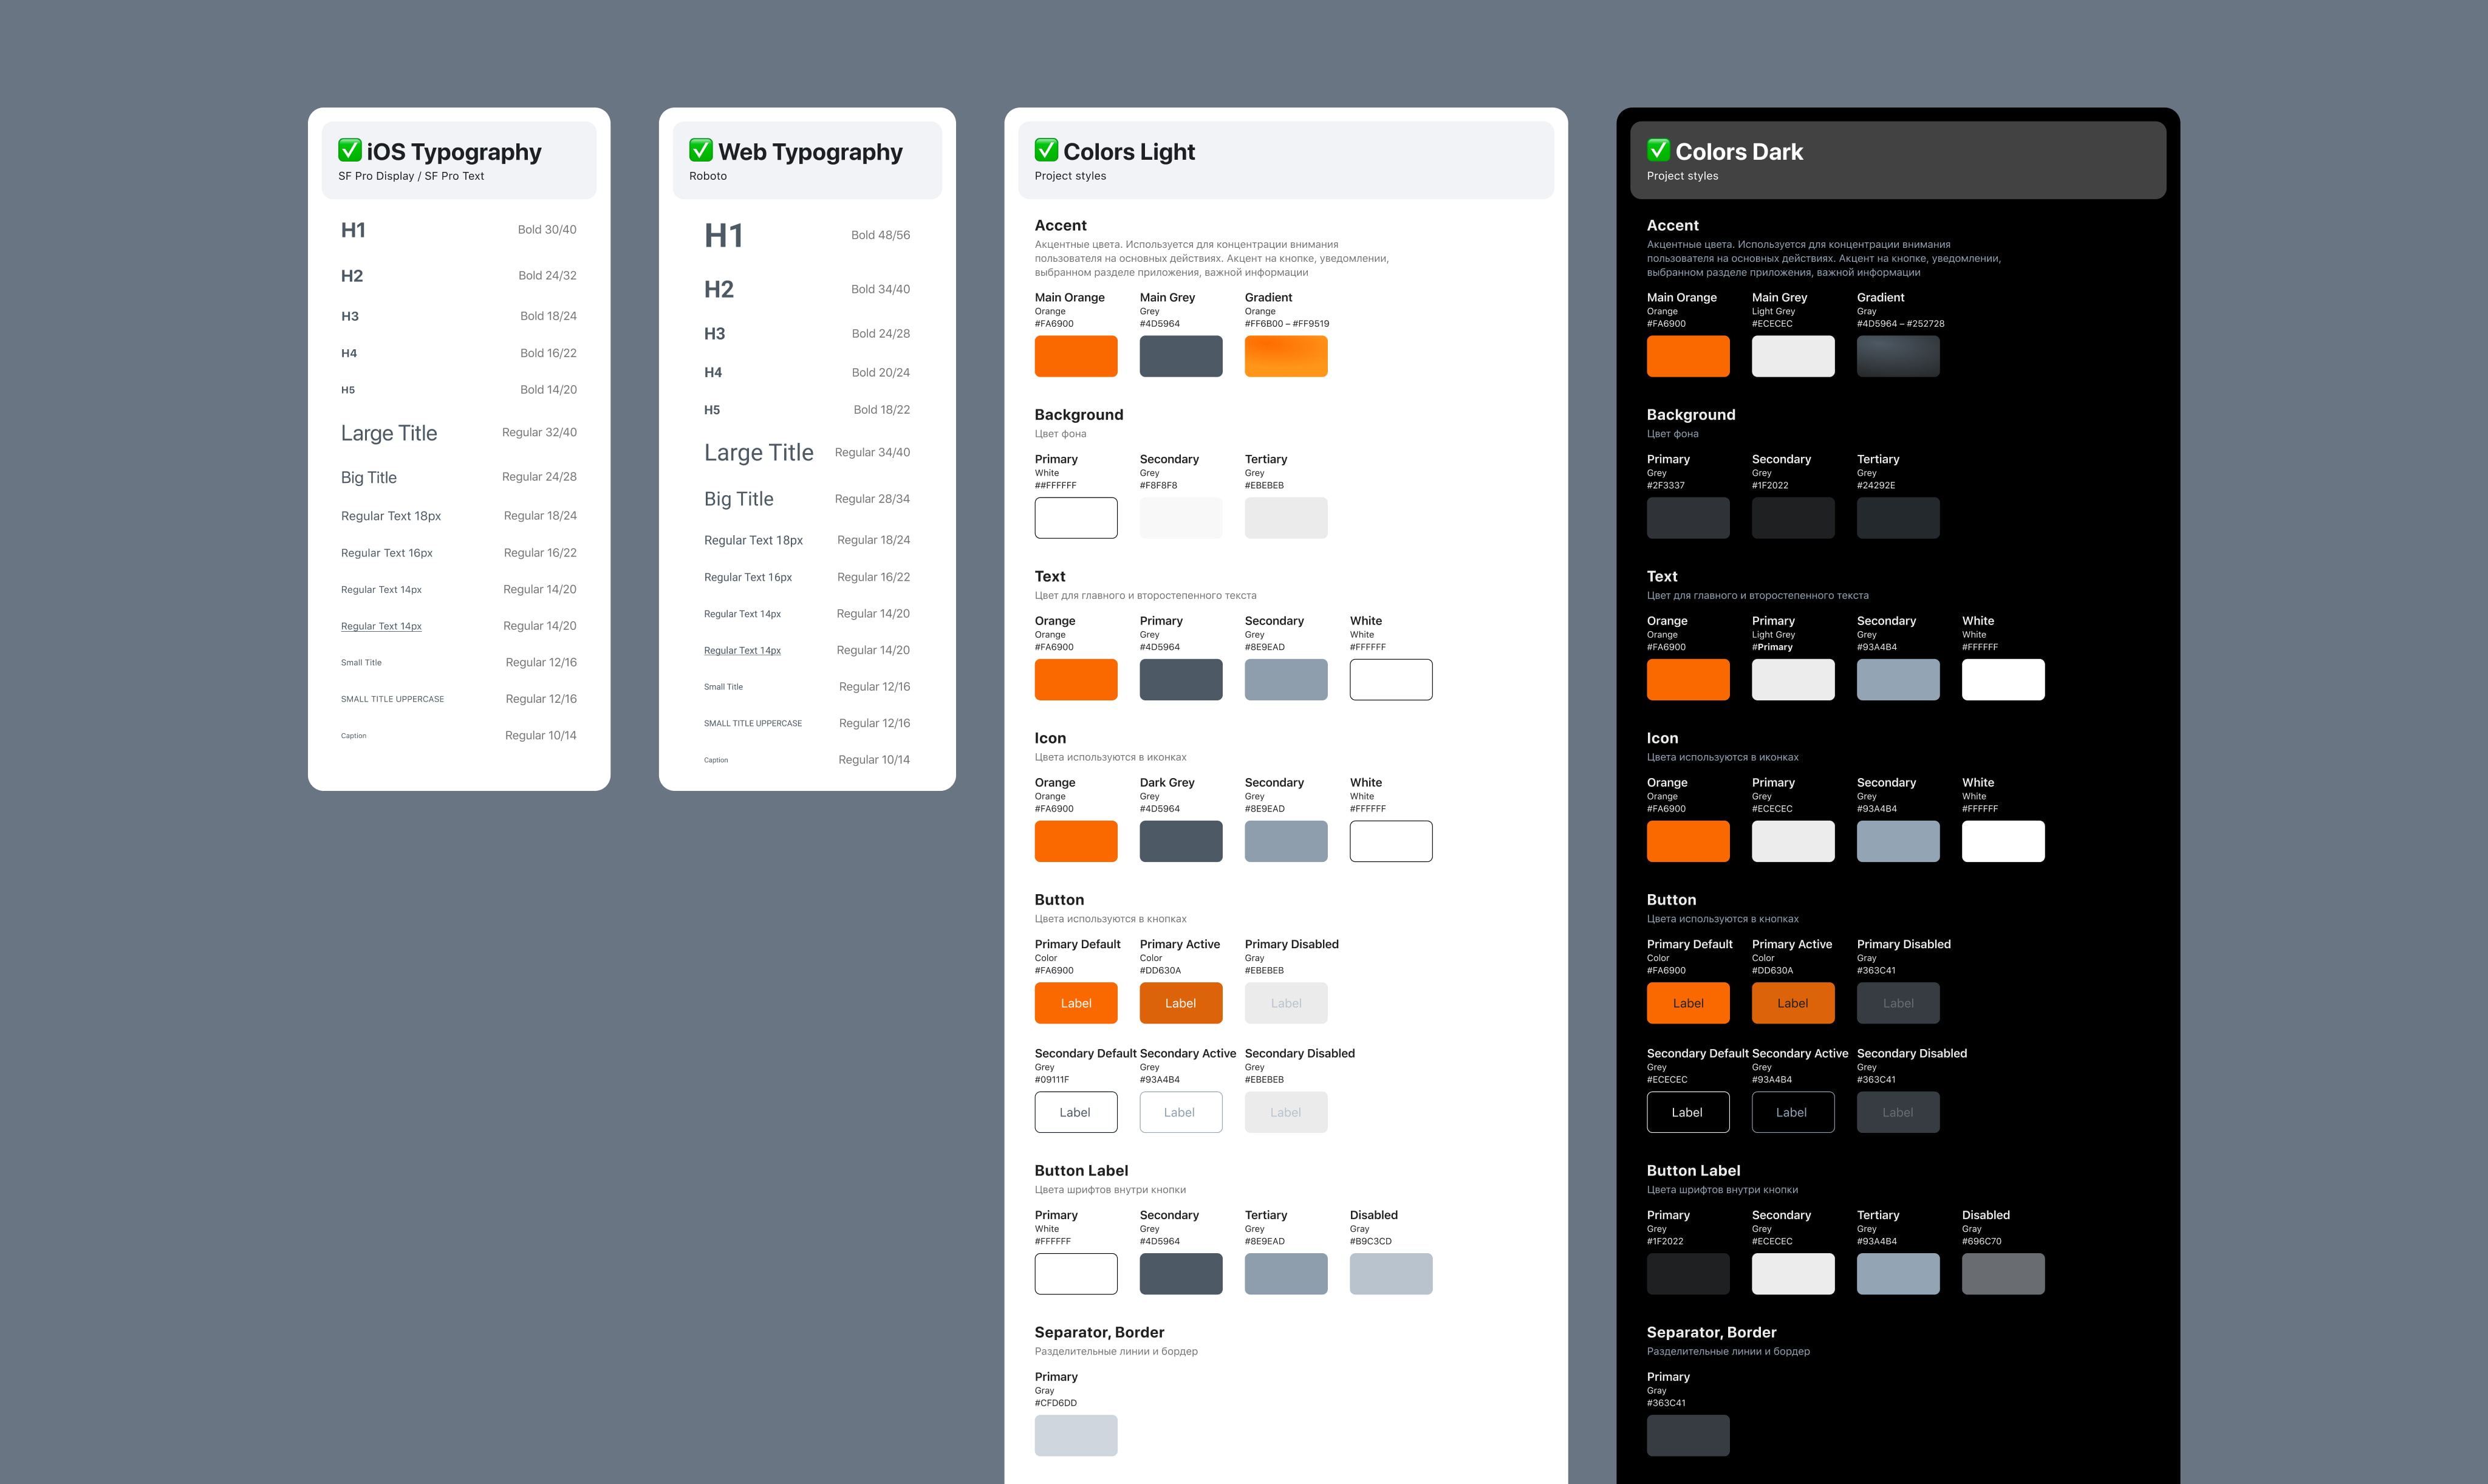Click Secondary Default Label button in Colors Light
This screenshot has width=2488, height=1484.
coord(1076,1112)
